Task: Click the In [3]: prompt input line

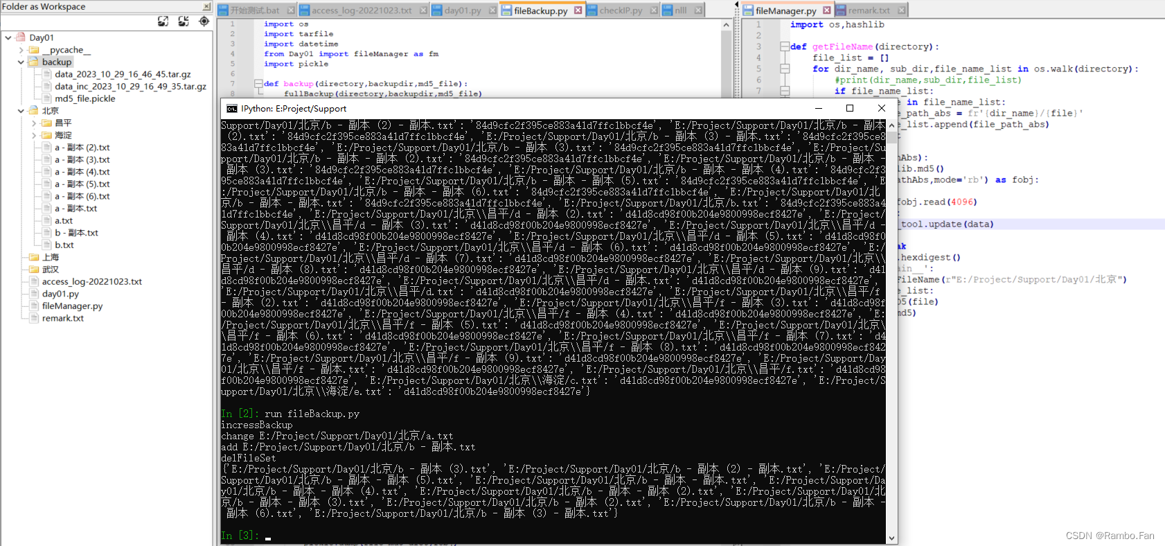Action: 553,536
